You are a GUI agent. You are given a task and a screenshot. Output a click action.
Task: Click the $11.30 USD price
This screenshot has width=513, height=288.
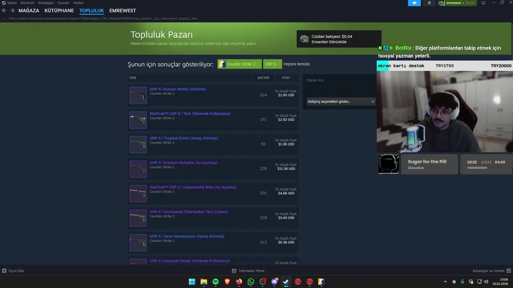(x=286, y=169)
